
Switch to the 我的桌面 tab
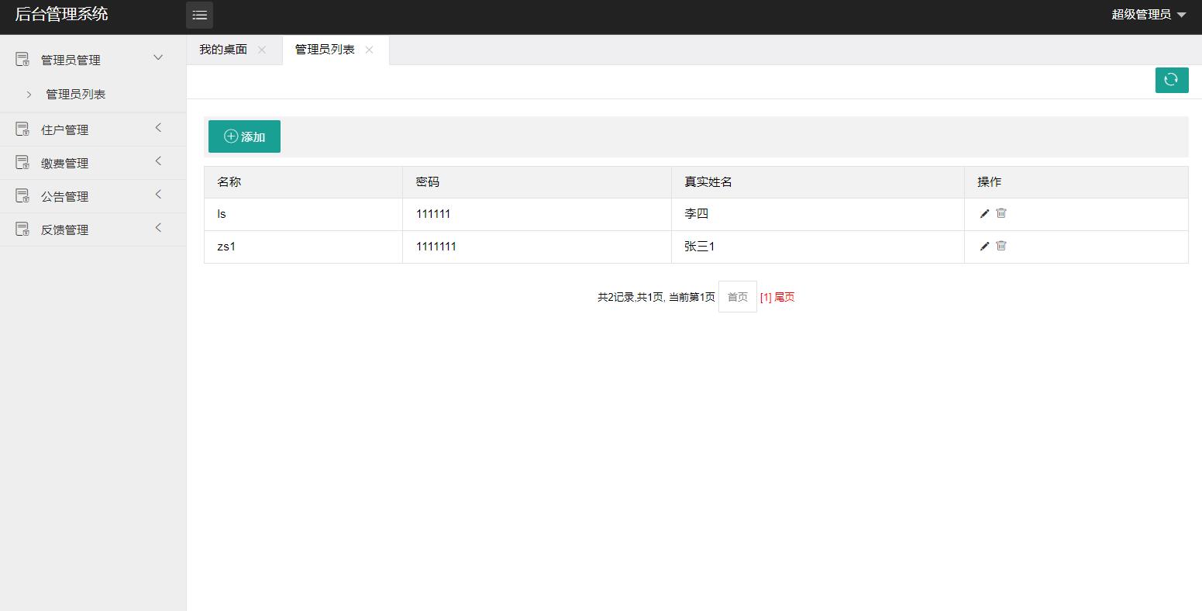click(223, 48)
